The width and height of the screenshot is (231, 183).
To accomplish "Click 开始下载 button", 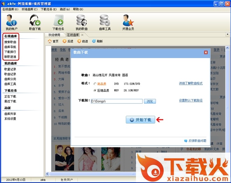I will [140, 120].
